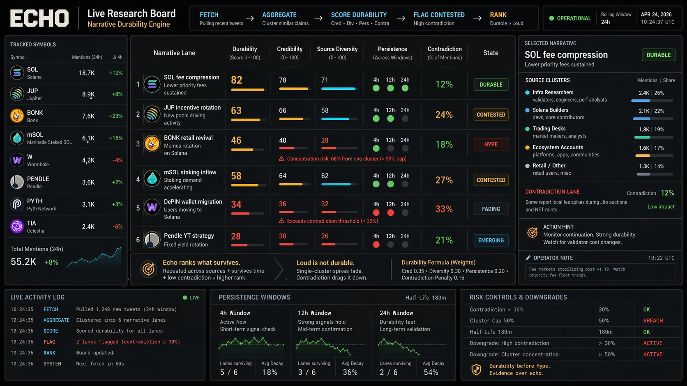Select the RANK pipeline step
Image resolution: width=687 pixels, height=386 pixels.
click(507, 19)
